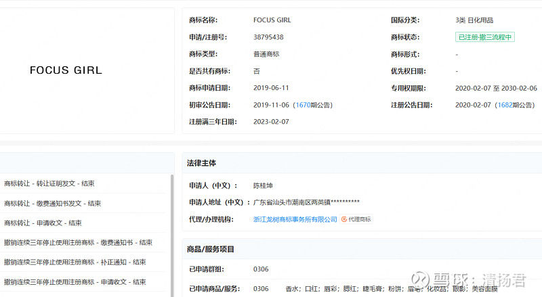Click the trademark name value FOCUS GIRL
The width and height of the screenshot is (542, 297).
(272, 20)
